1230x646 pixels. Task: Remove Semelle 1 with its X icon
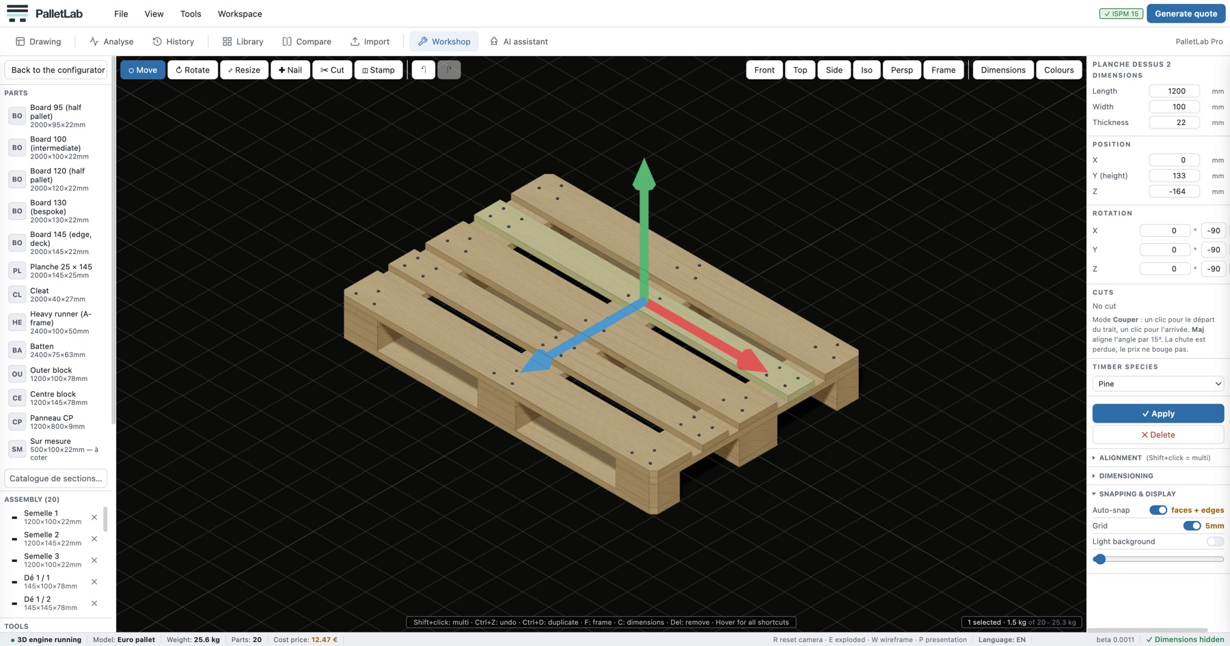pos(94,517)
